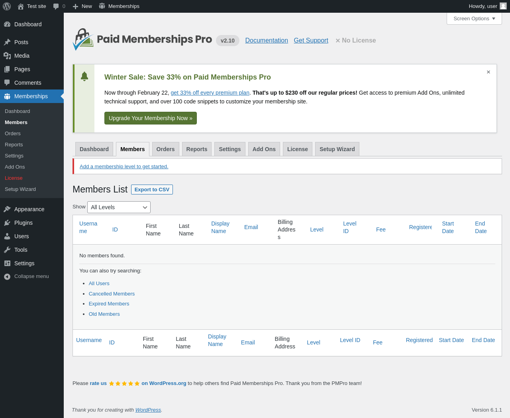The width and height of the screenshot is (510, 418).
Task: Click the Export to CSV button
Action: coord(152,189)
